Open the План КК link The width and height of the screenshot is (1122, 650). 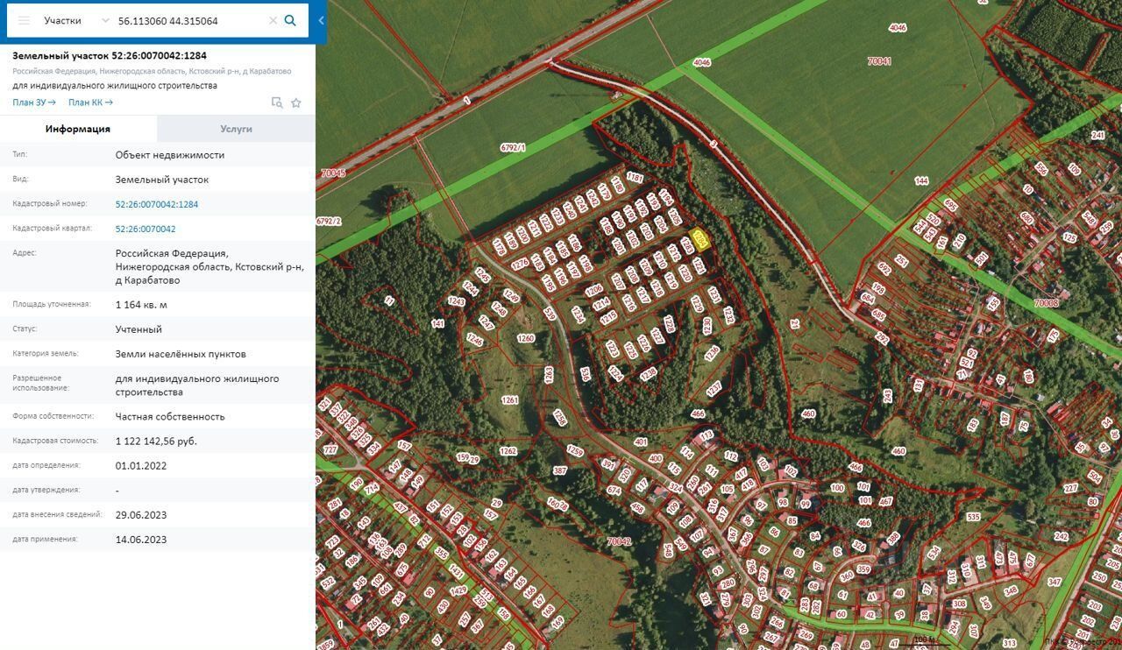90,102
